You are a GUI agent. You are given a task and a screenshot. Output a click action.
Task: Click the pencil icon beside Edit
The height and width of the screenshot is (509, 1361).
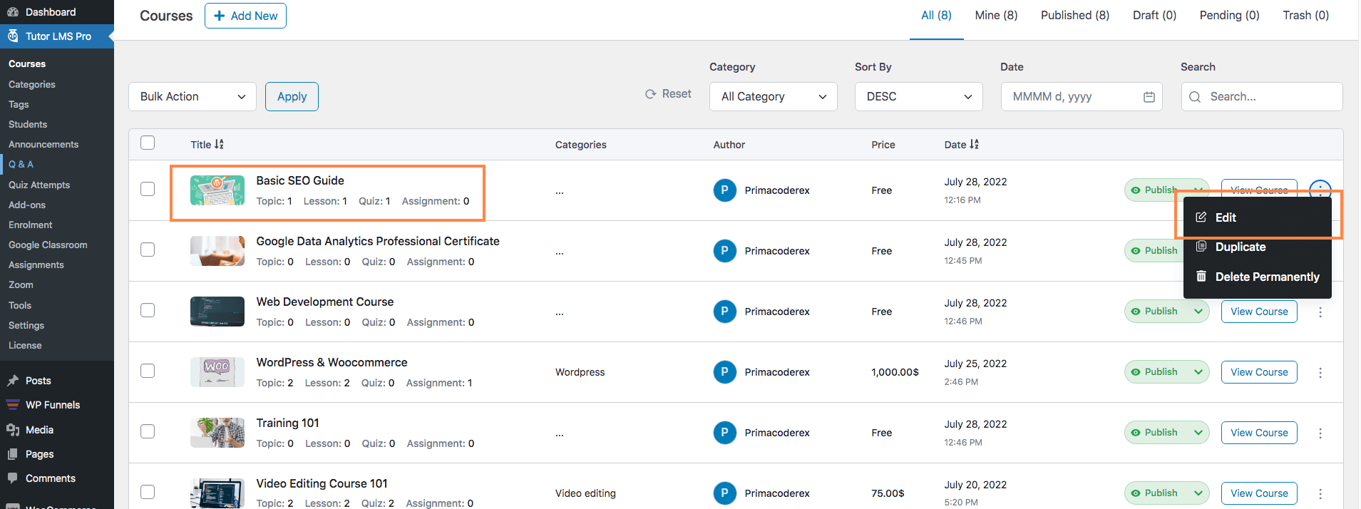[x=1201, y=217]
